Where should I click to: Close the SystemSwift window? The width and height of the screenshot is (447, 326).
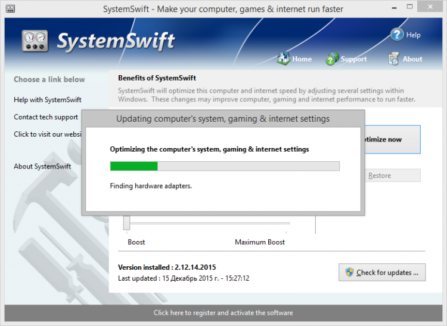point(430,7)
